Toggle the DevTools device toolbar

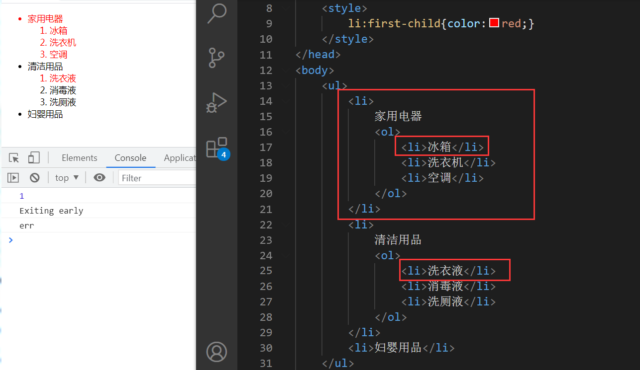coord(33,158)
